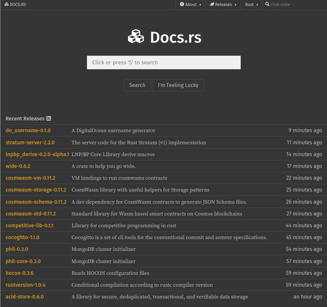Click the '9 minutes ago' timestamp
The width and height of the screenshot is (327, 307).
305,131
